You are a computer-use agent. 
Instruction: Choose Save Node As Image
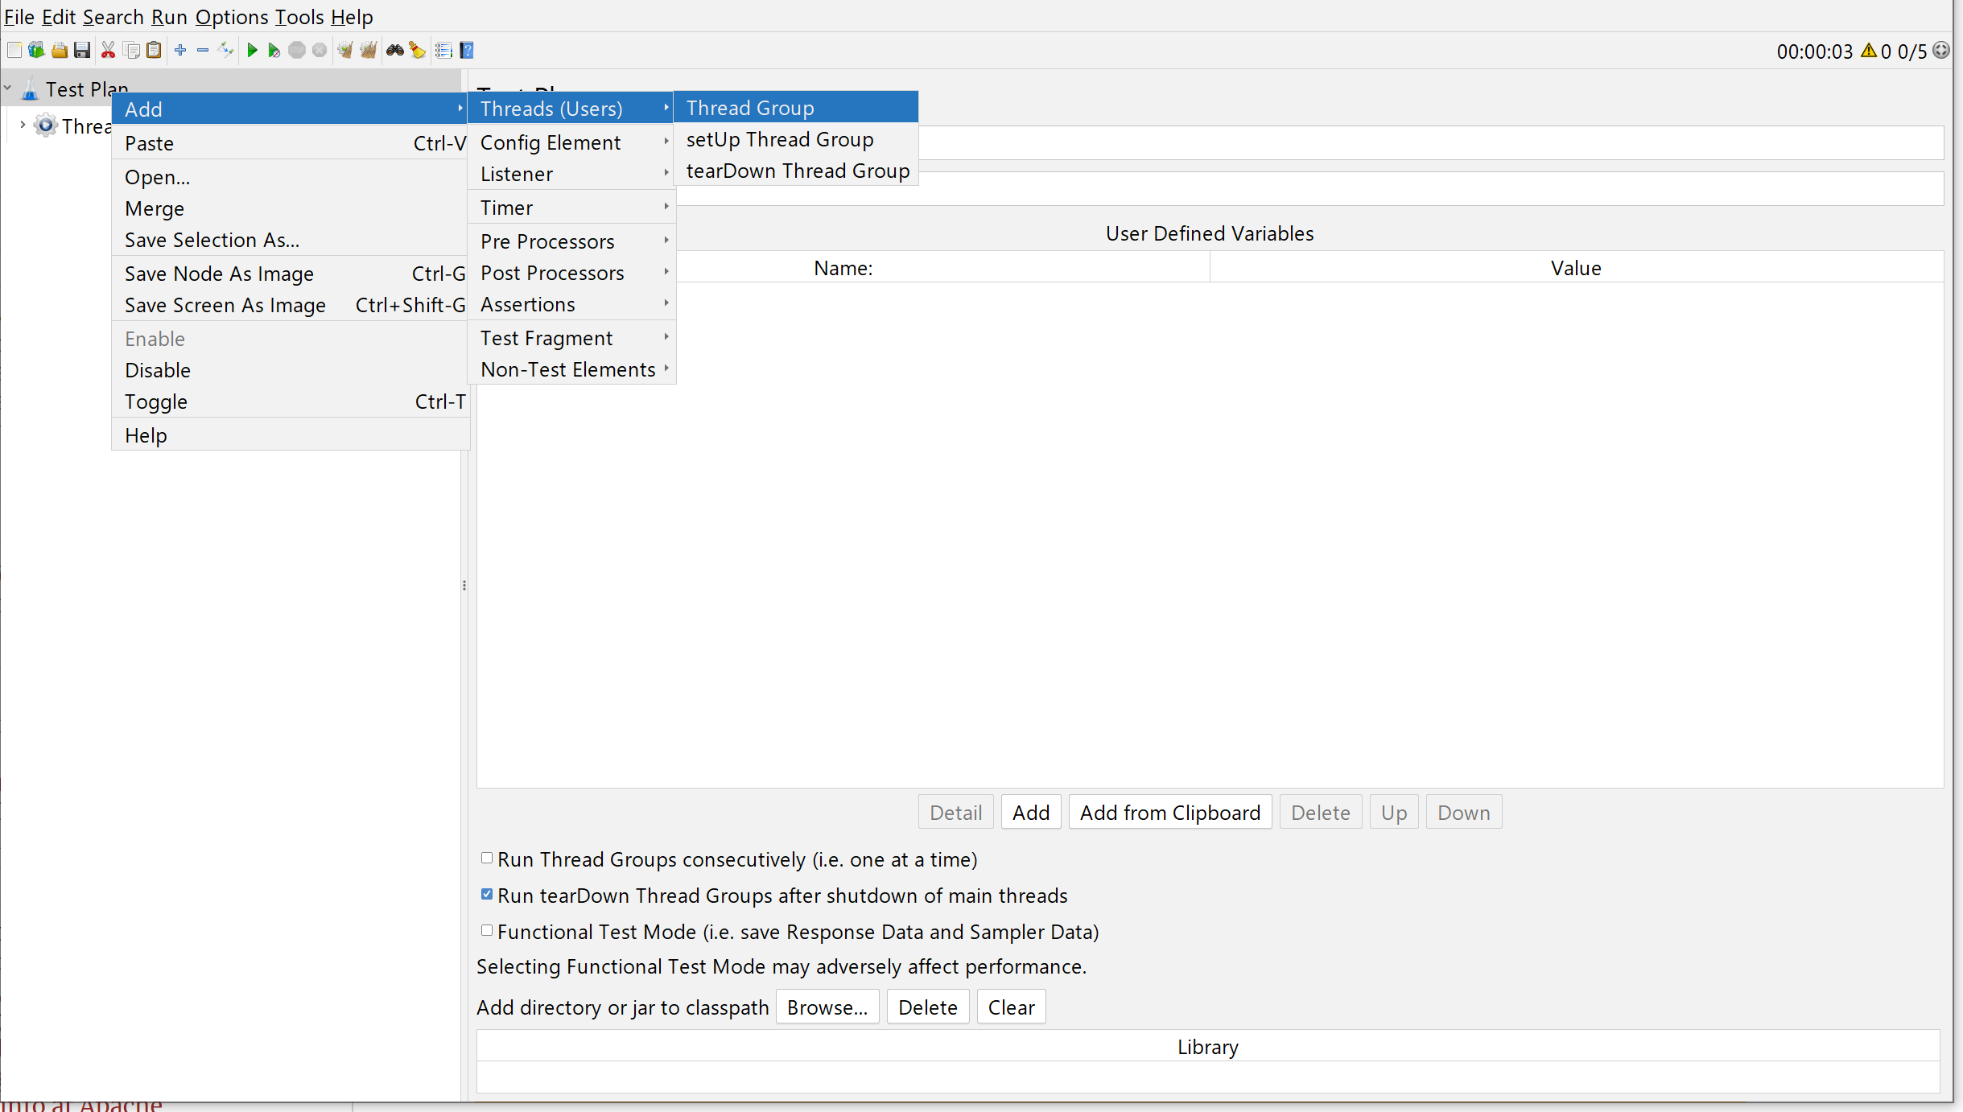click(x=291, y=274)
